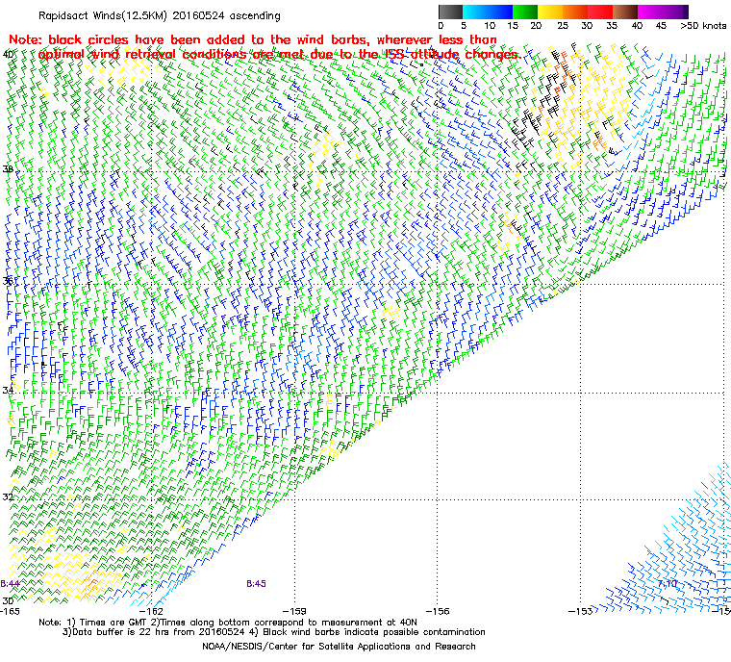This screenshot has width=731, height=662.
Task: Click the brown 35-40 knots legend swatch
Action: point(625,12)
